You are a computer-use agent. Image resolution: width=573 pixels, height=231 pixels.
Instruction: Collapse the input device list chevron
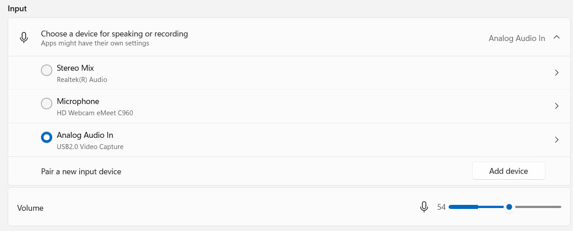tap(557, 37)
